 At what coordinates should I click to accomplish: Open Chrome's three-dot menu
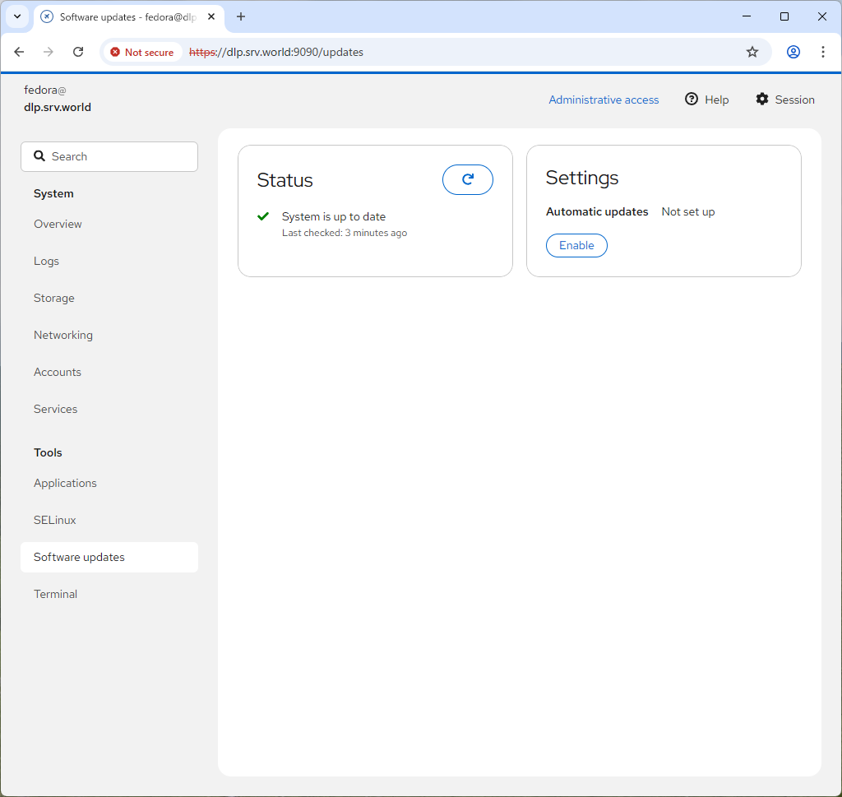[822, 52]
